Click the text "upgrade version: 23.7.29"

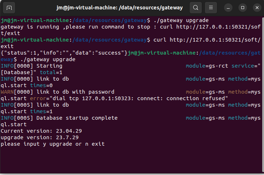tap(40, 137)
